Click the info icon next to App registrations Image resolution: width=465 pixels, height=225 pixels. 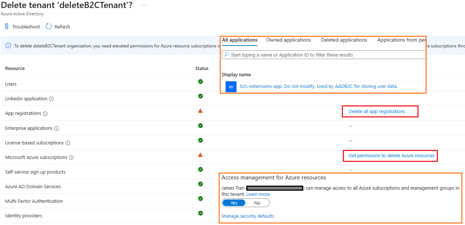(45, 113)
